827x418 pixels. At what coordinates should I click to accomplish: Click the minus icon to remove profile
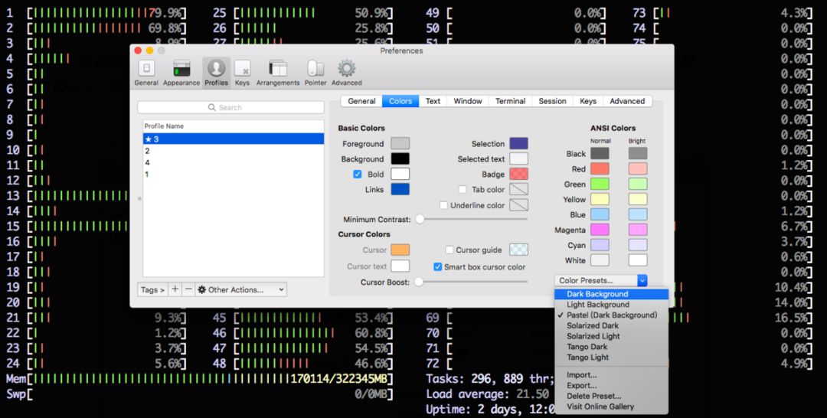coord(188,289)
